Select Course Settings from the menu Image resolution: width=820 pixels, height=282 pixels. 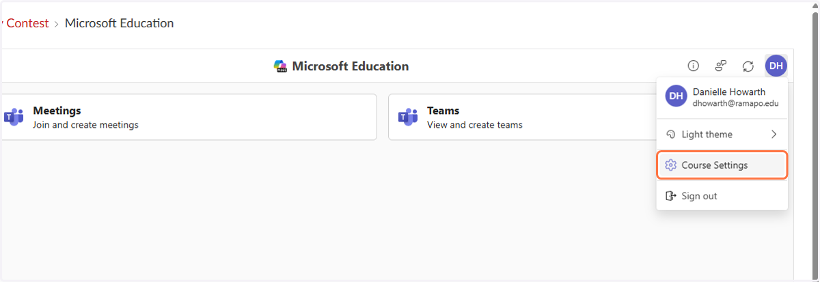pyautogui.click(x=722, y=165)
